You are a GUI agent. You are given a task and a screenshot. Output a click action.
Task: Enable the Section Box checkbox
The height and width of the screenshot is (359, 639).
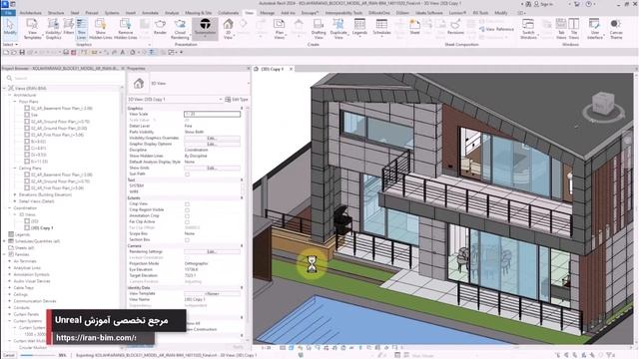pos(187,240)
